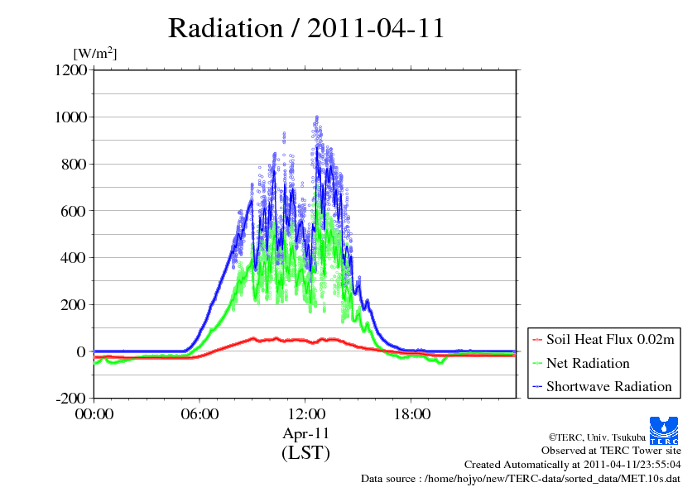Click the y-axis value '600'
The height and width of the screenshot is (492, 697).
click(74, 211)
